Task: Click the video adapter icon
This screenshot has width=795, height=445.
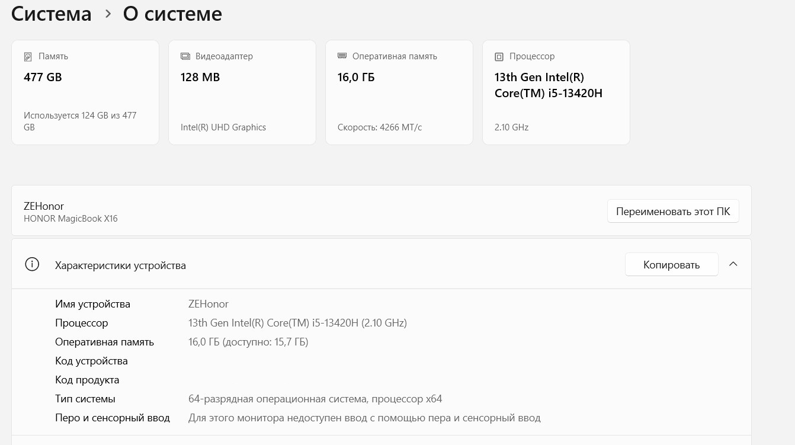Action: (x=185, y=56)
